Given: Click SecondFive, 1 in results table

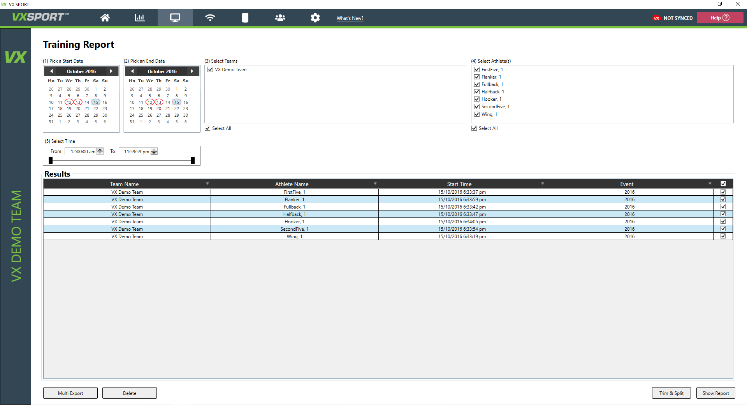Looking at the screenshot, I should click(294, 229).
